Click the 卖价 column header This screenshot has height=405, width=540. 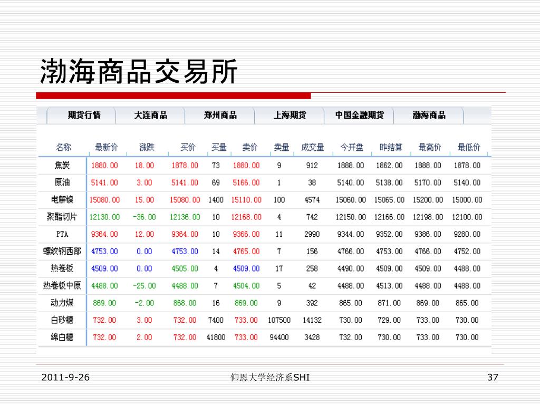pyautogui.click(x=249, y=148)
